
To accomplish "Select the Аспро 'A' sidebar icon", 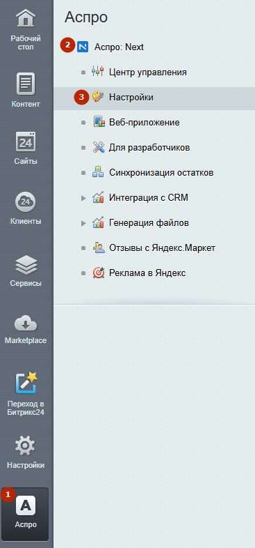I will [x=26, y=505].
